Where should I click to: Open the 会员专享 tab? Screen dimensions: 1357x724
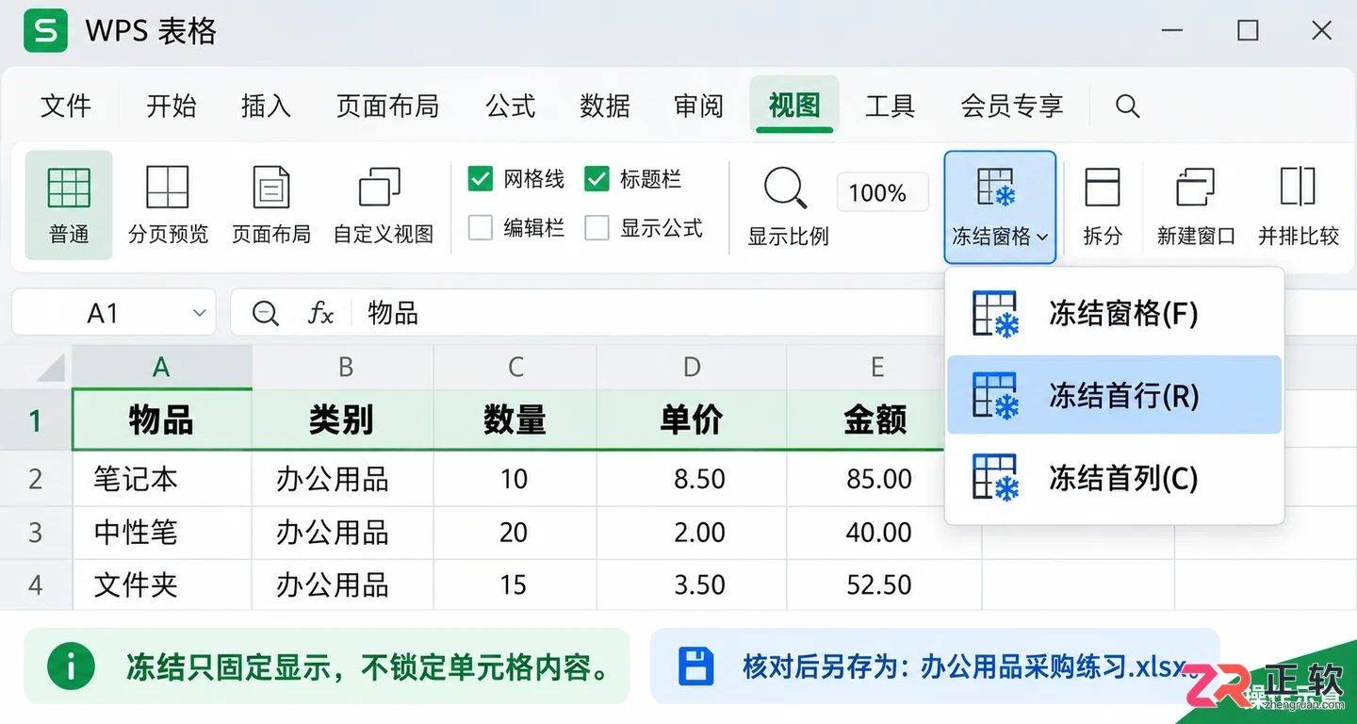coord(1012,106)
